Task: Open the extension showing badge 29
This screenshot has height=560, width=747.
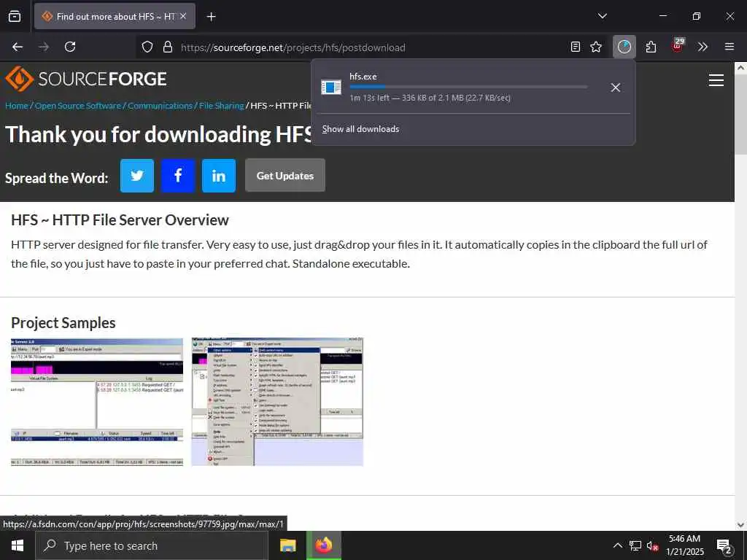Action: point(677,46)
